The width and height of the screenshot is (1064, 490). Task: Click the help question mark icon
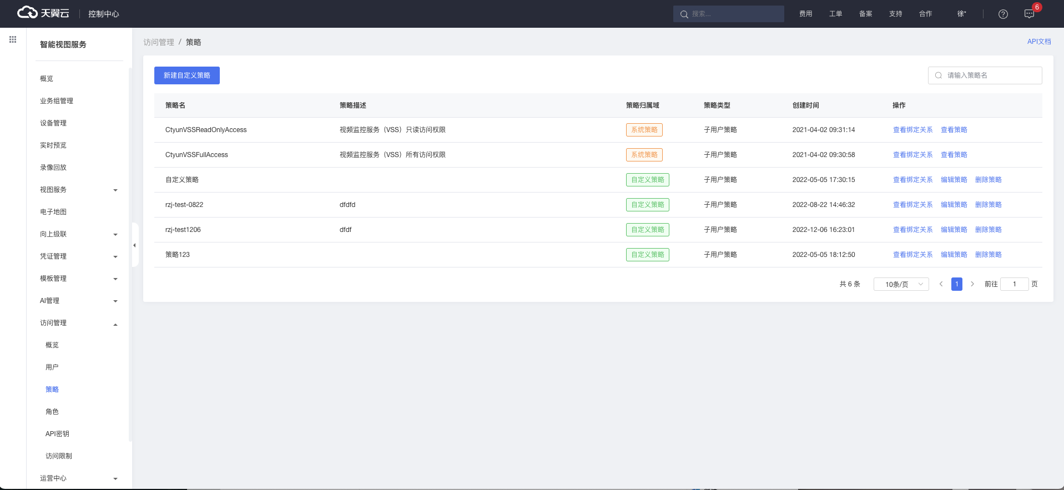click(1003, 14)
